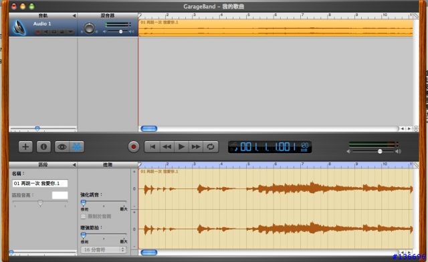Start recording with the red button
Viewport: 428px width, 262px height.
coord(134,147)
